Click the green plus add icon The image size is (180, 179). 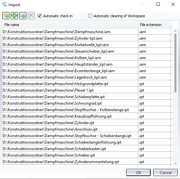pos(14,16)
